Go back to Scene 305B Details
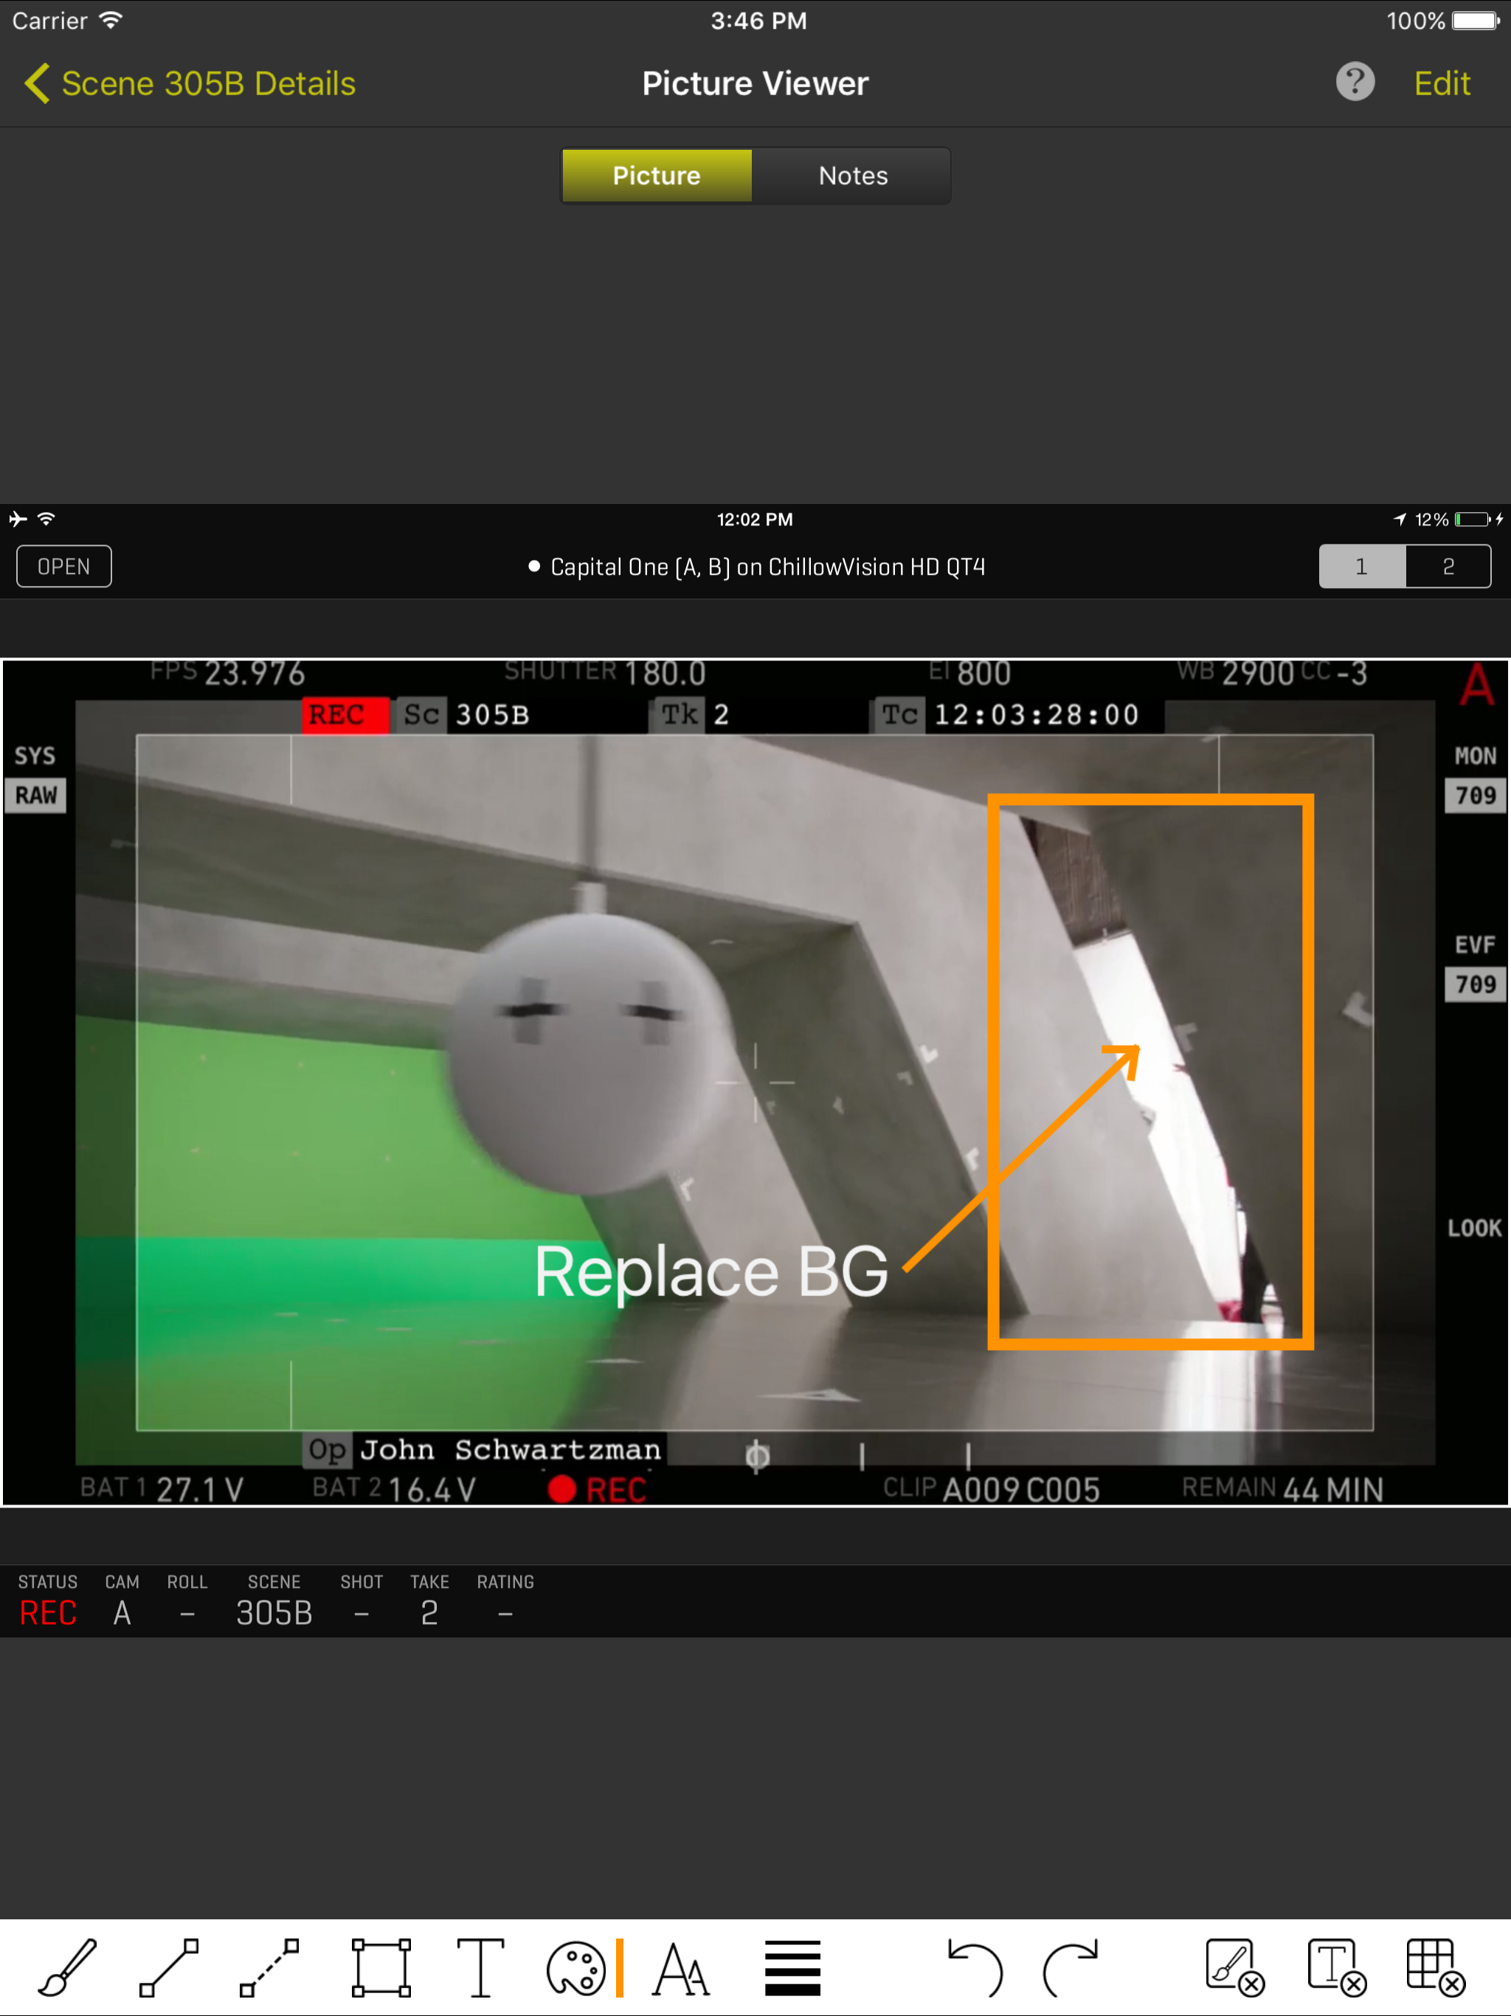This screenshot has height=2016, width=1511. pyautogui.click(x=190, y=83)
